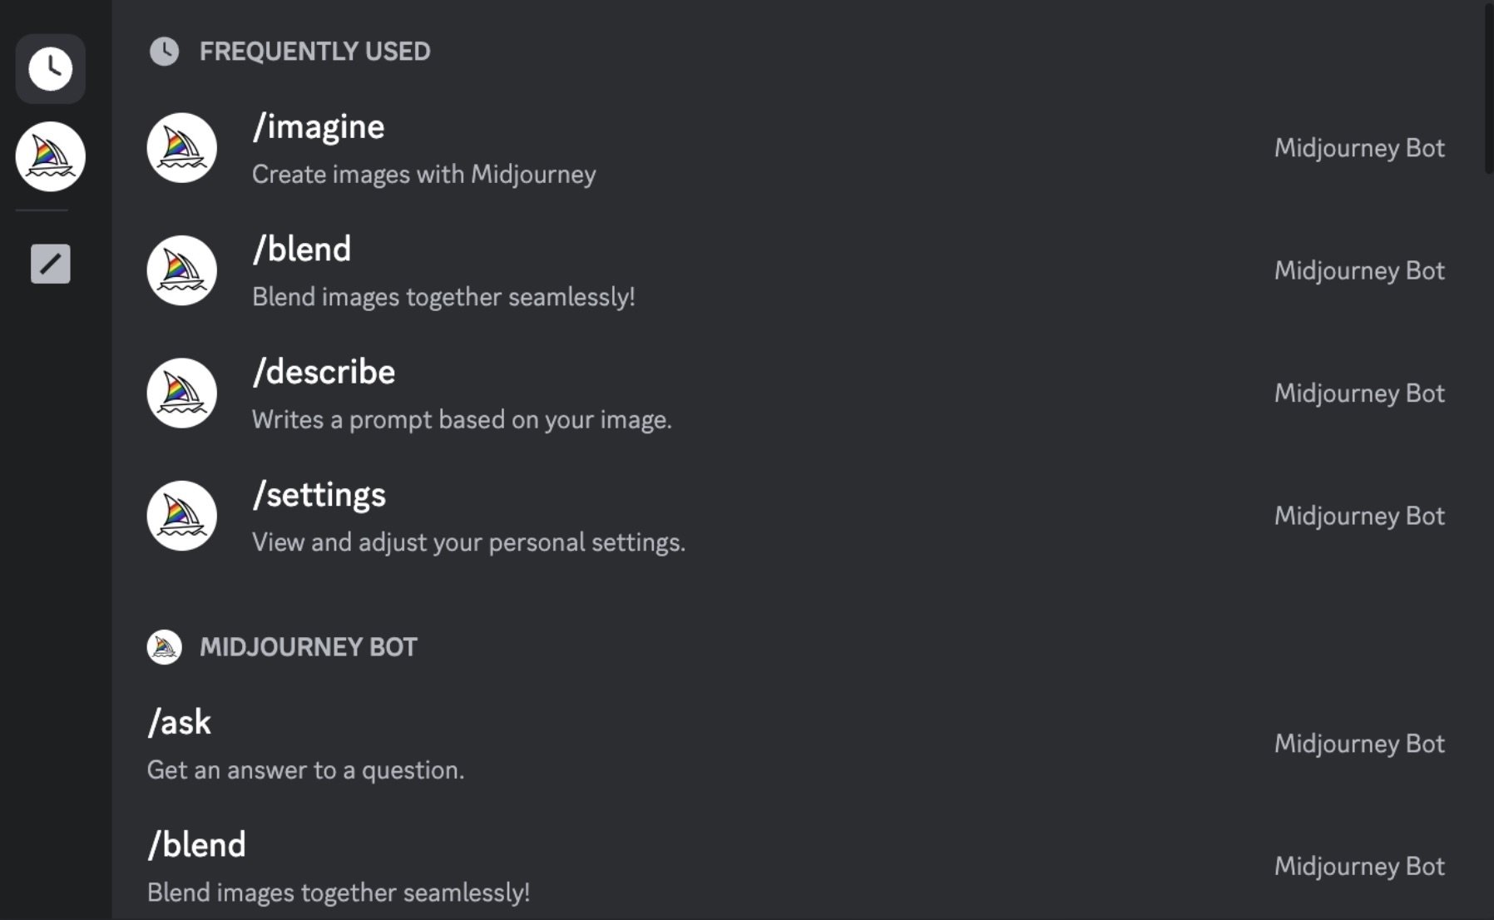Select the /settings command

[796, 516]
